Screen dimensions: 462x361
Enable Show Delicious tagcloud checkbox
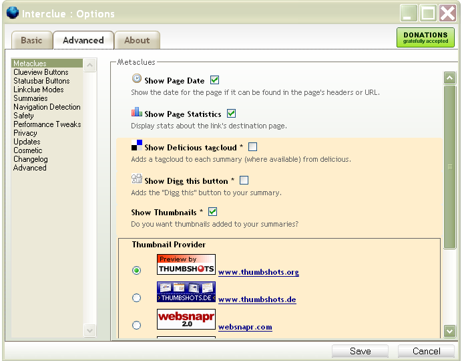tap(253, 146)
